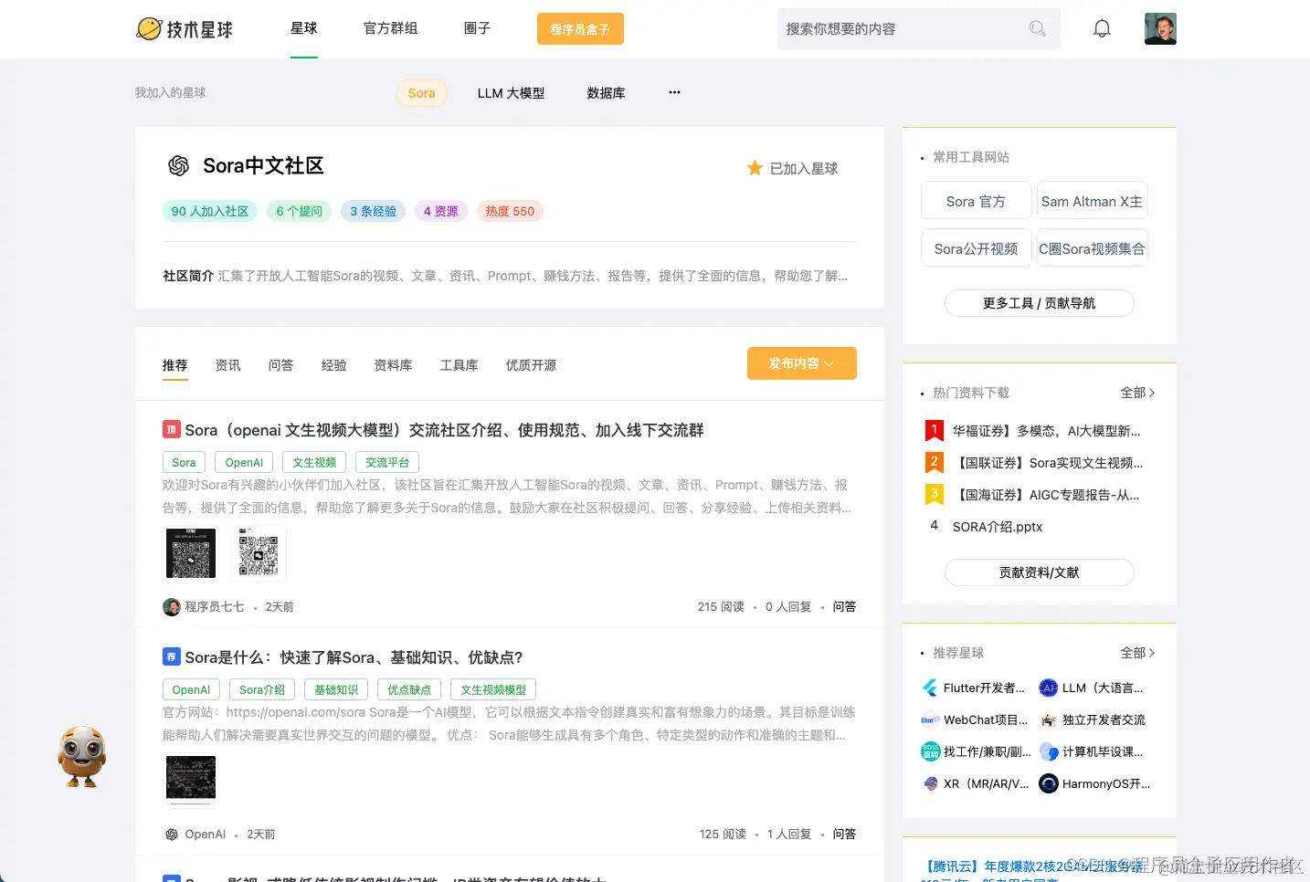
Task: Select the 资讯 content tab
Action: click(x=228, y=365)
